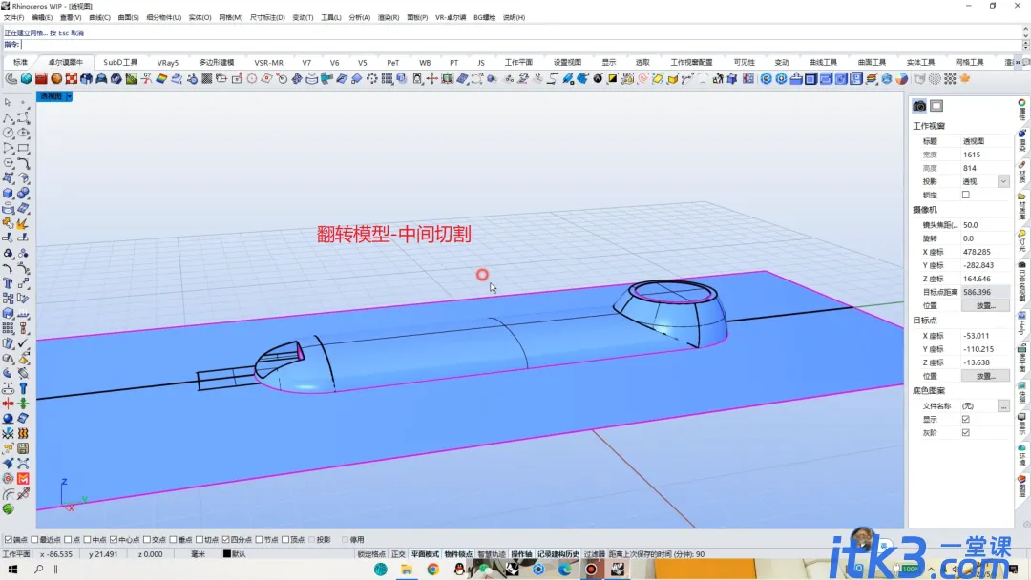1031x580 pixels.
Task: Switch to the 多边形建模 toolbar tab
Action: pos(217,62)
